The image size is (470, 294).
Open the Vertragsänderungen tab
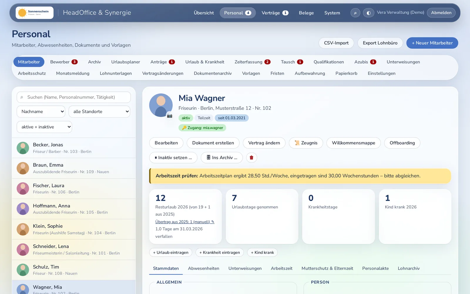point(163,73)
